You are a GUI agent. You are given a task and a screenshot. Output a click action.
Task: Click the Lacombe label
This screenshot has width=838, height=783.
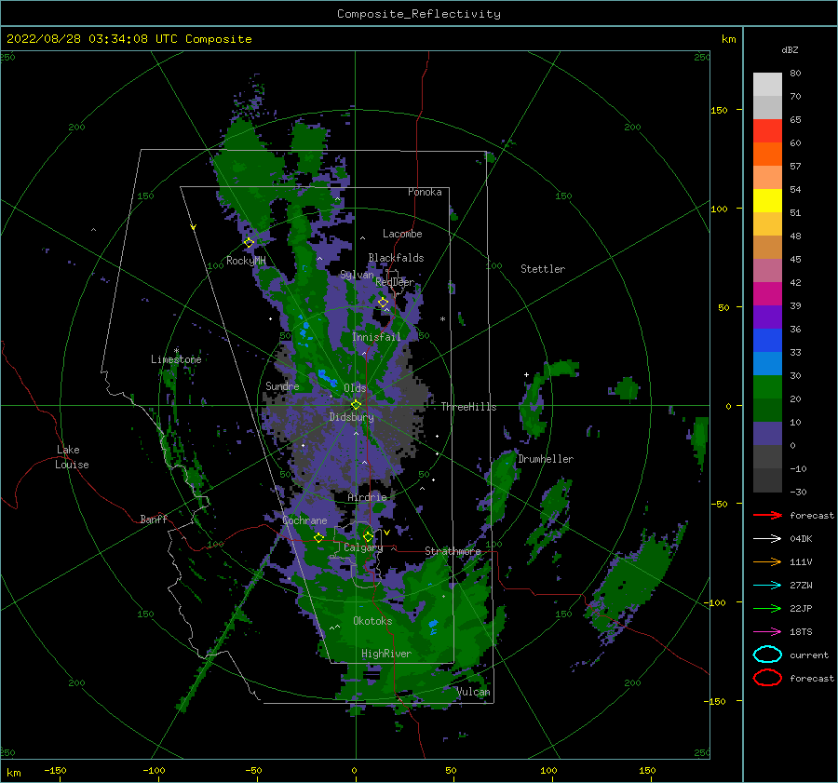[402, 234]
